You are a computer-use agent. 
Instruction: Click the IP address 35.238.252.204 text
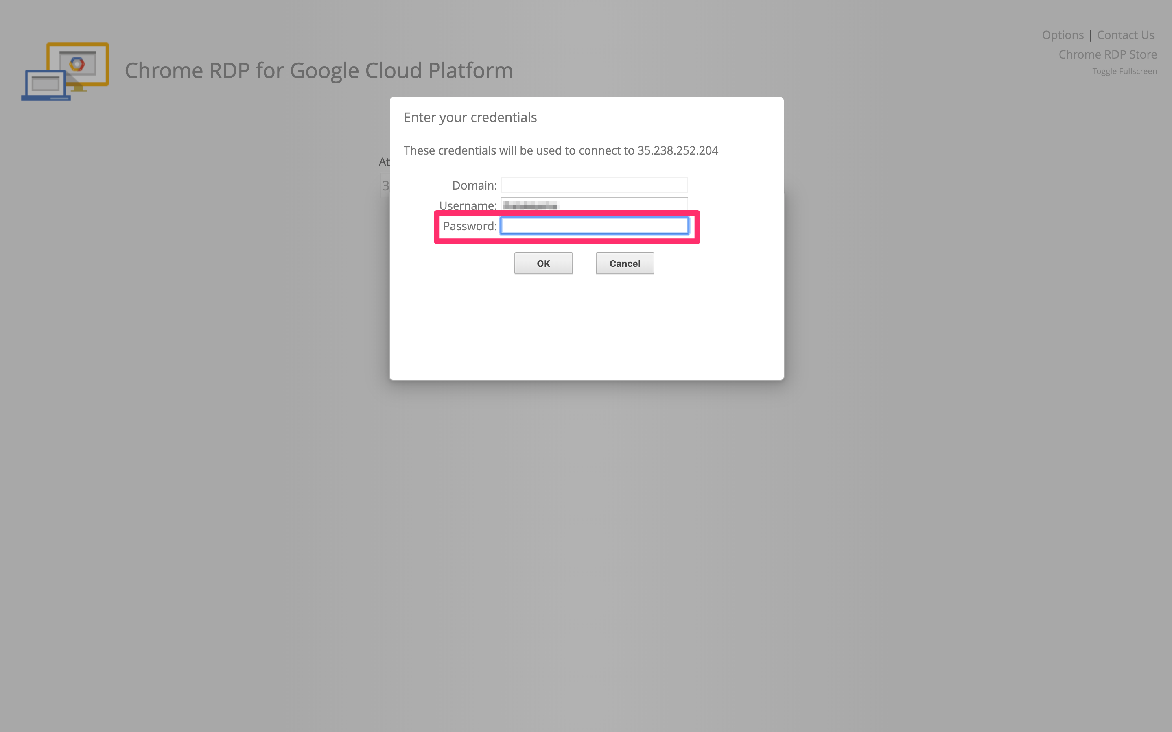[677, 150]
